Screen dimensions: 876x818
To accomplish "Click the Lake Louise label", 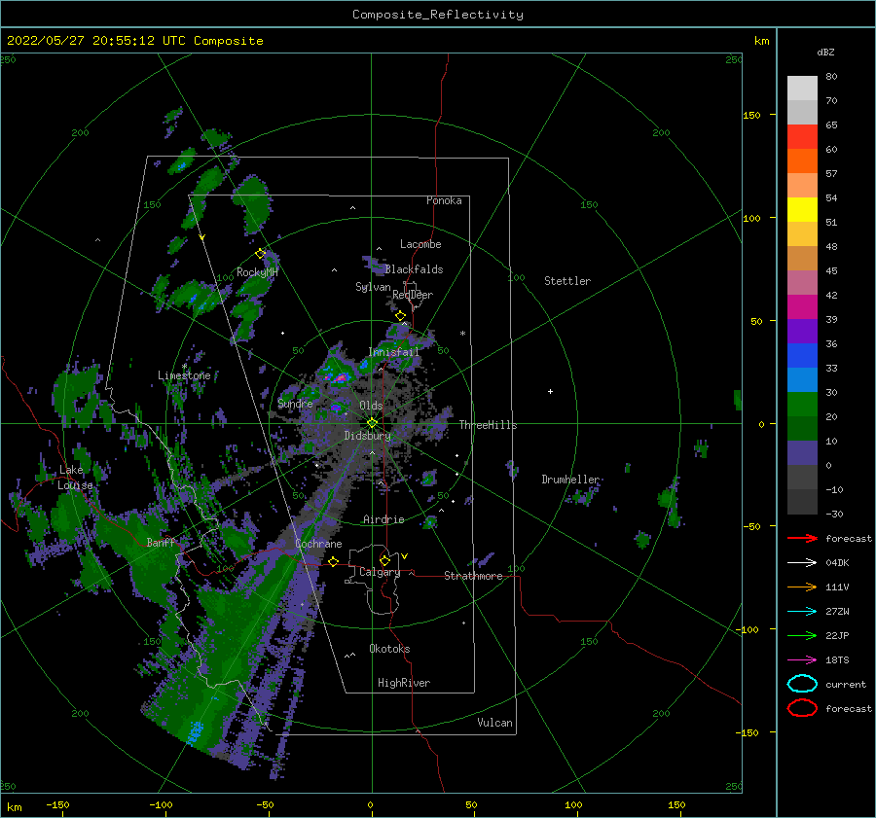I will (x=75, y=478).
